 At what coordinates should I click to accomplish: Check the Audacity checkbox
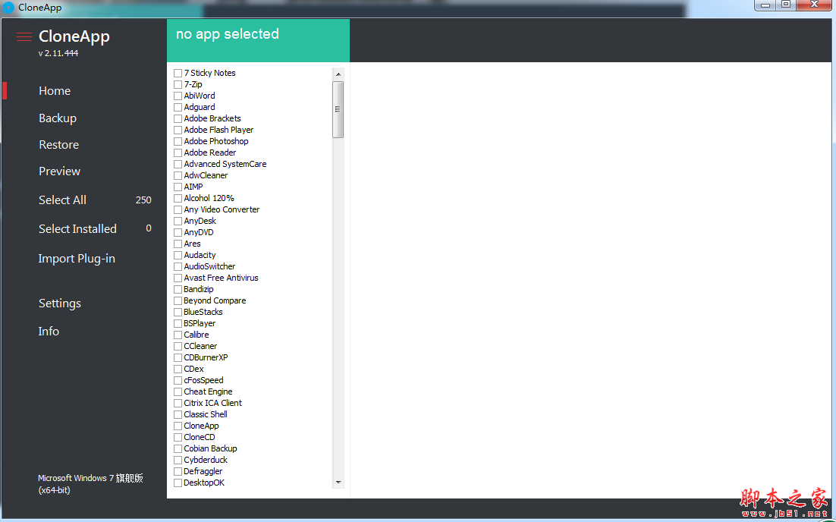tap(178, 255)
